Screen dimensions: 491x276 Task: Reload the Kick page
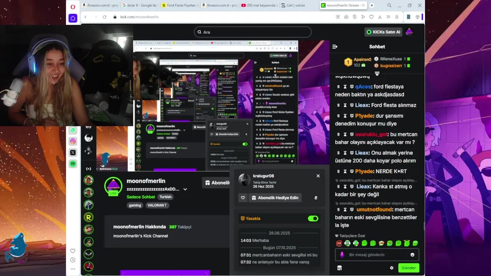click(104, 17)
